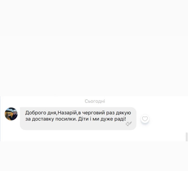Image resolution: width=188 pixels, height=171 pixels.
Task: Click the text "Діти і ми дуже раді!"
Action: [x=102, y=119]
